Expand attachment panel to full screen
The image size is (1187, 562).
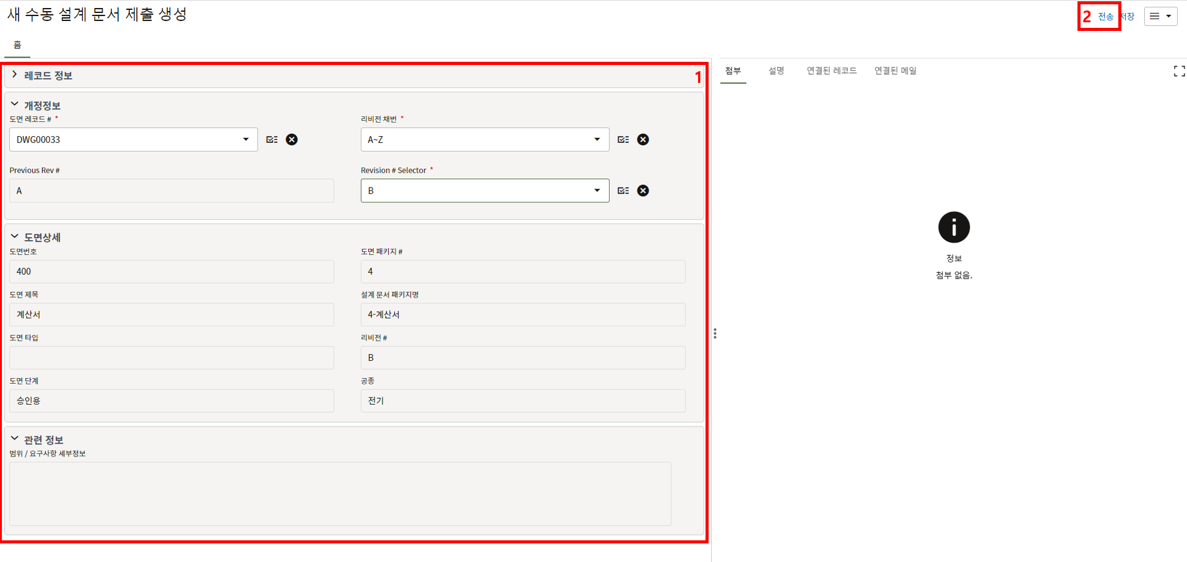pyautogui.click(x=1179, y=72)
